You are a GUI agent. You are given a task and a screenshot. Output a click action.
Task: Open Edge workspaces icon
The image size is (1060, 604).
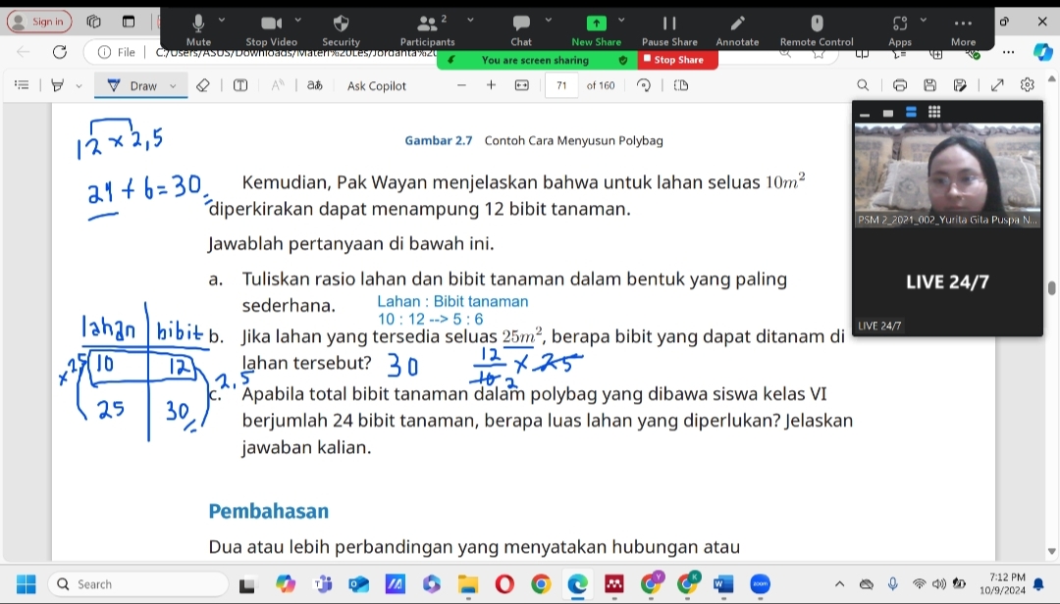(x=93, y=22)
